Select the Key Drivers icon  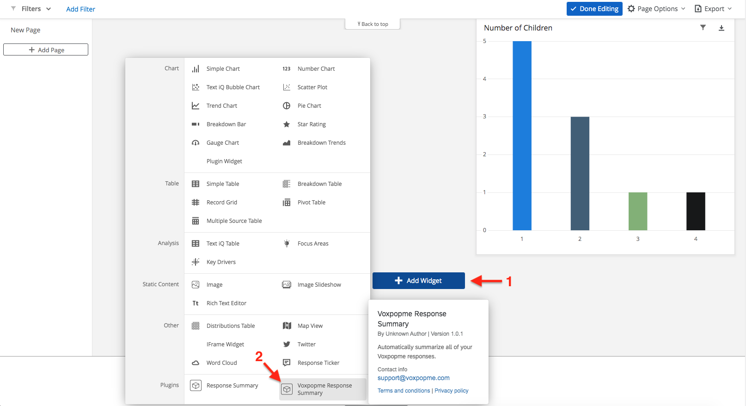pos(196,262)
